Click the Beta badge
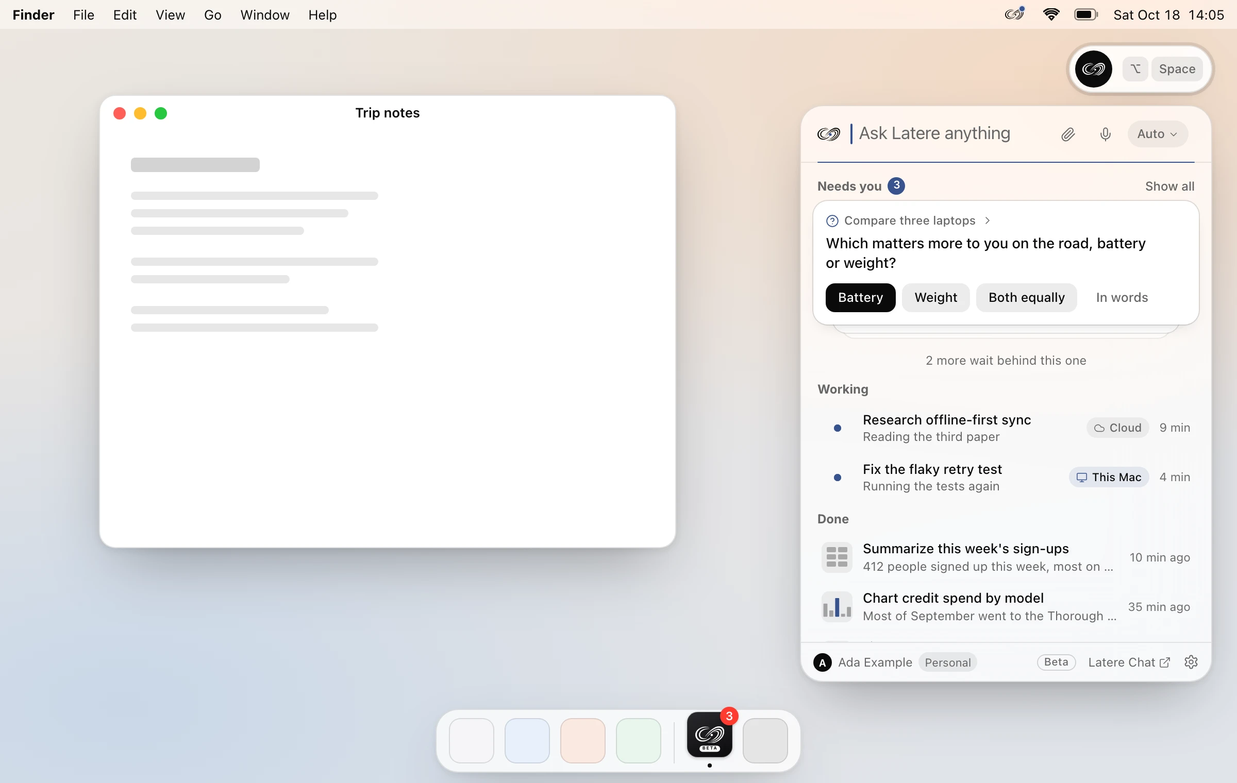 [1056, 662]
